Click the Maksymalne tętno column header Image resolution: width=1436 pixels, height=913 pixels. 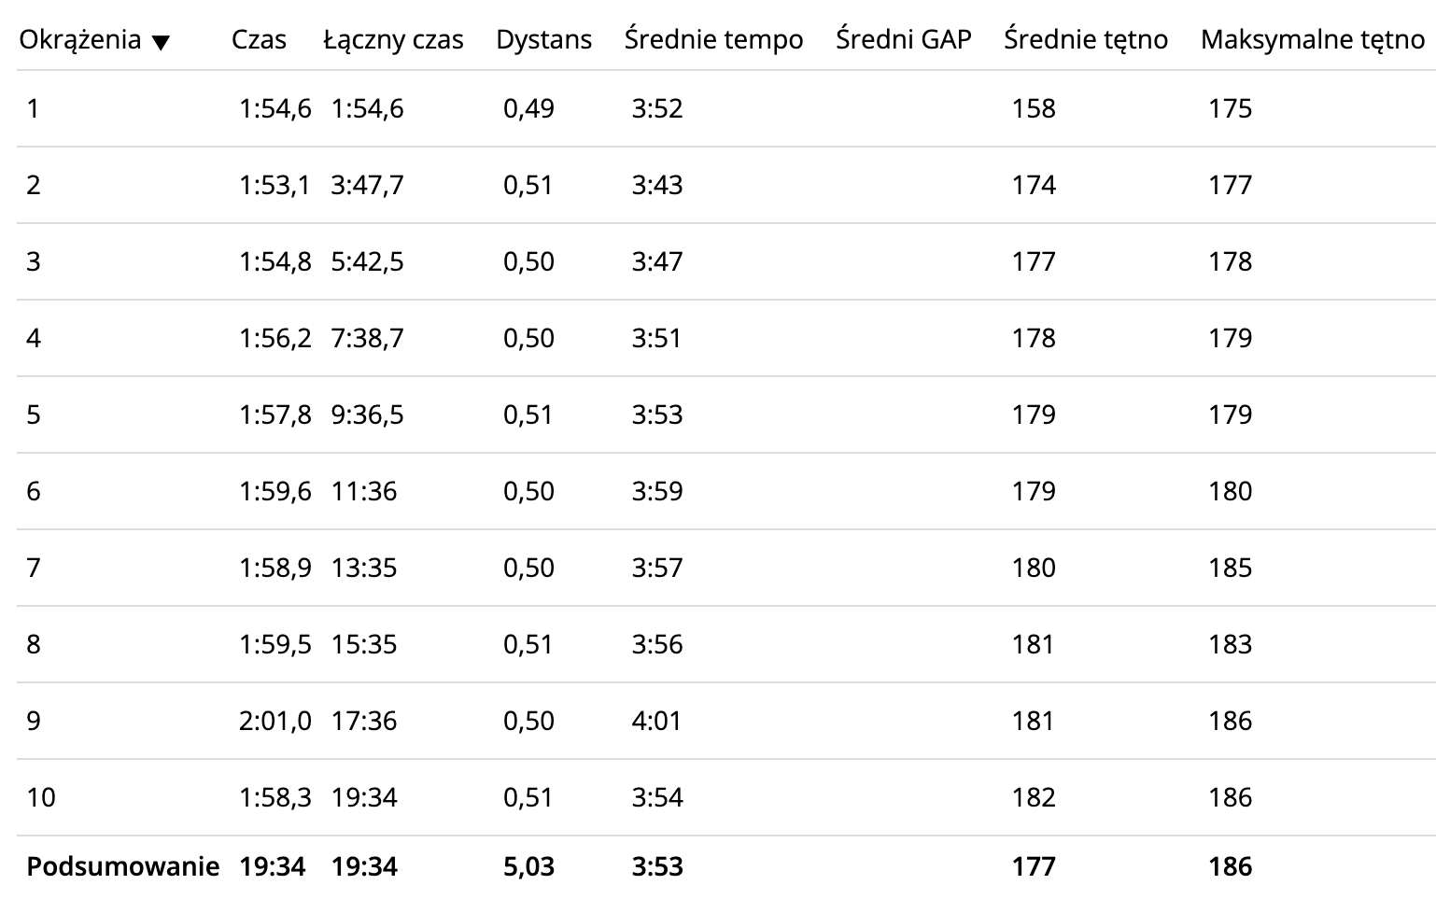point(1313,40)
